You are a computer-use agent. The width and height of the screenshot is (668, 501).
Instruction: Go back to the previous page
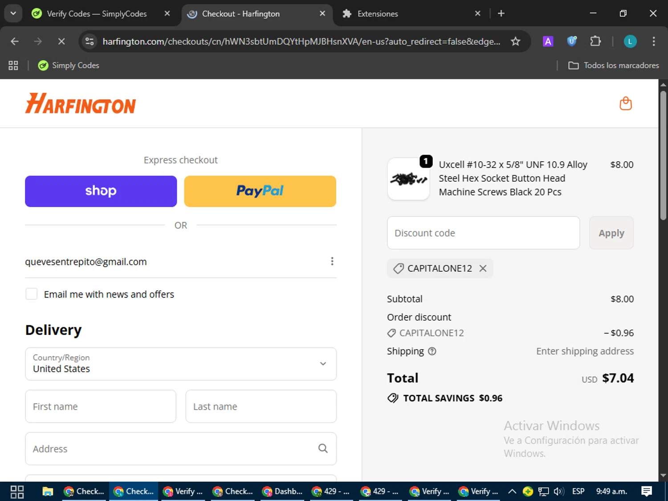(x=15, y=41)
